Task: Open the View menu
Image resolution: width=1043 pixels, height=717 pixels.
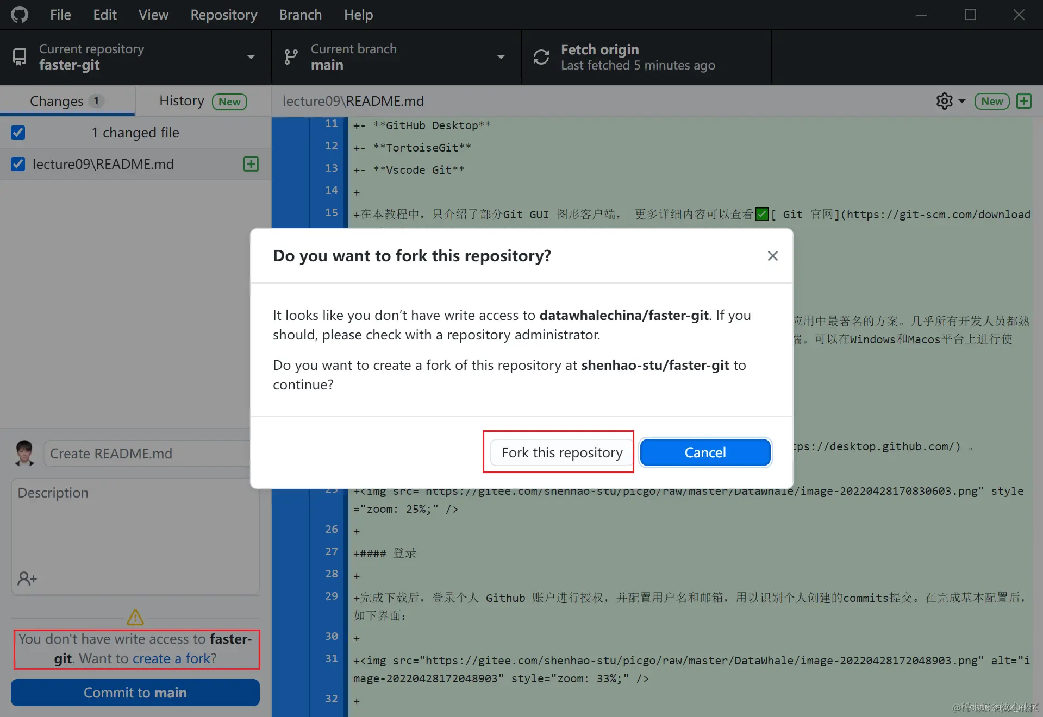Action: point(153,15)
